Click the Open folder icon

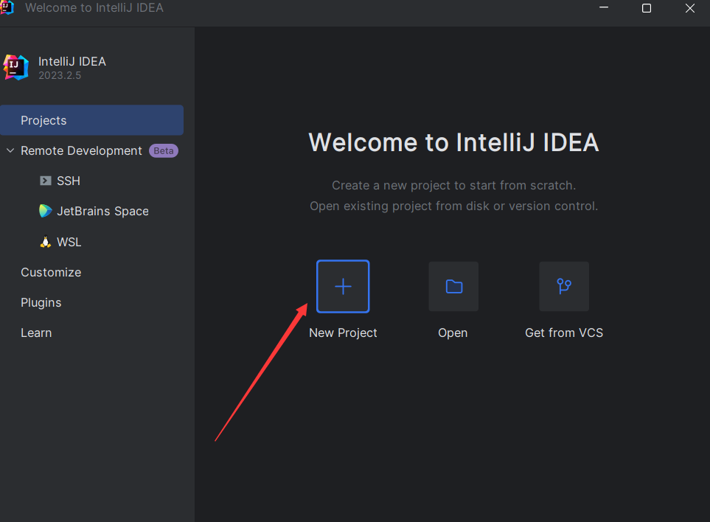coord(453,287)
